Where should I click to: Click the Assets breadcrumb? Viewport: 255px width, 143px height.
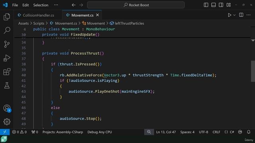[24, 23]
